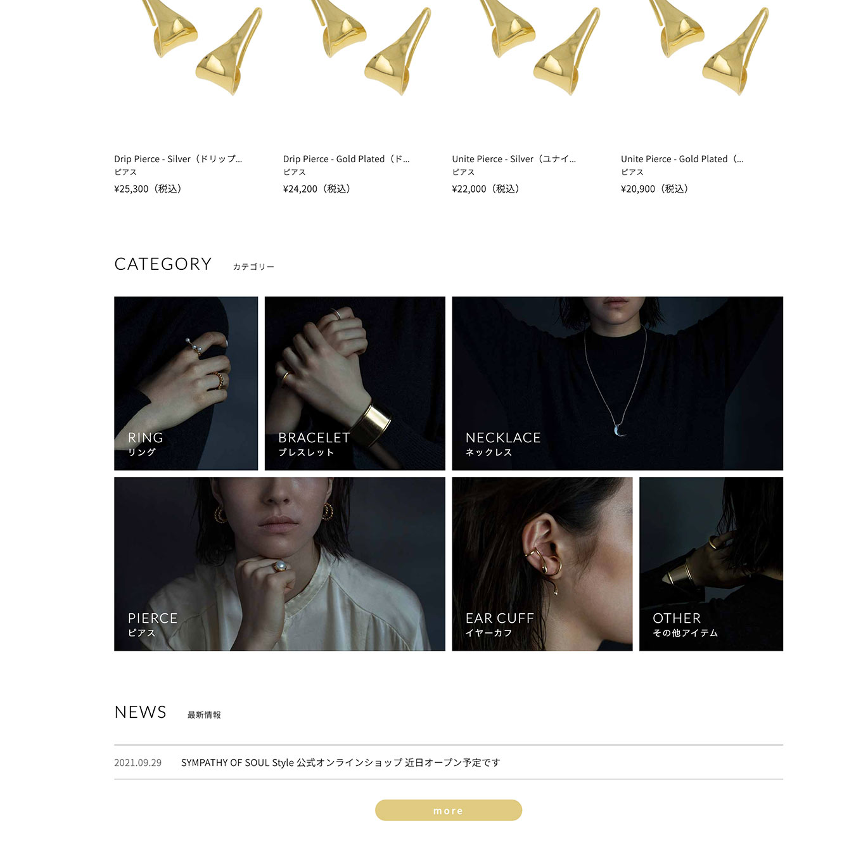Click the 2021.09.29 news date
The height and width of the screenshot is (849, 849).
pyautogui.click(x=138, y=762)
